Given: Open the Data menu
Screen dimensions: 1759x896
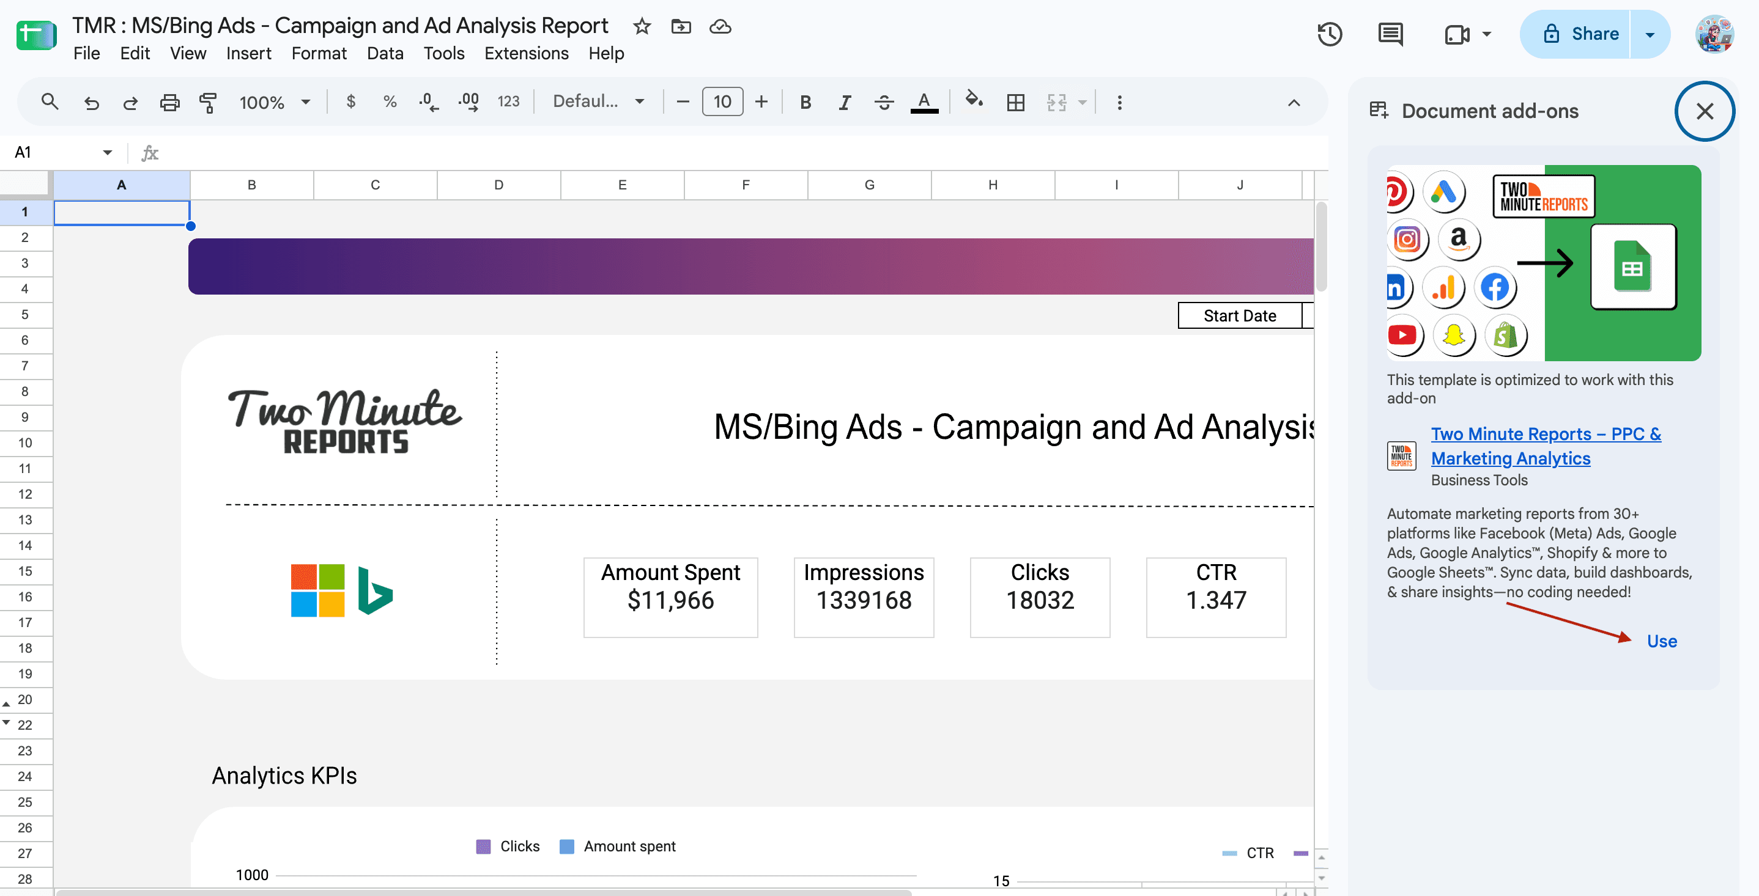Looking at the screenshot, I should tap(385, 53).
